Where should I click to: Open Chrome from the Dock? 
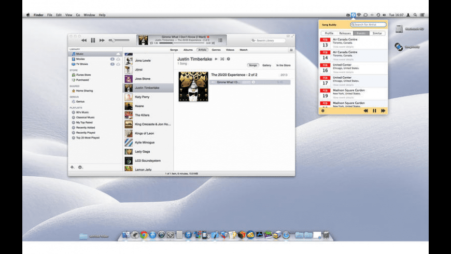pos(144,235)
